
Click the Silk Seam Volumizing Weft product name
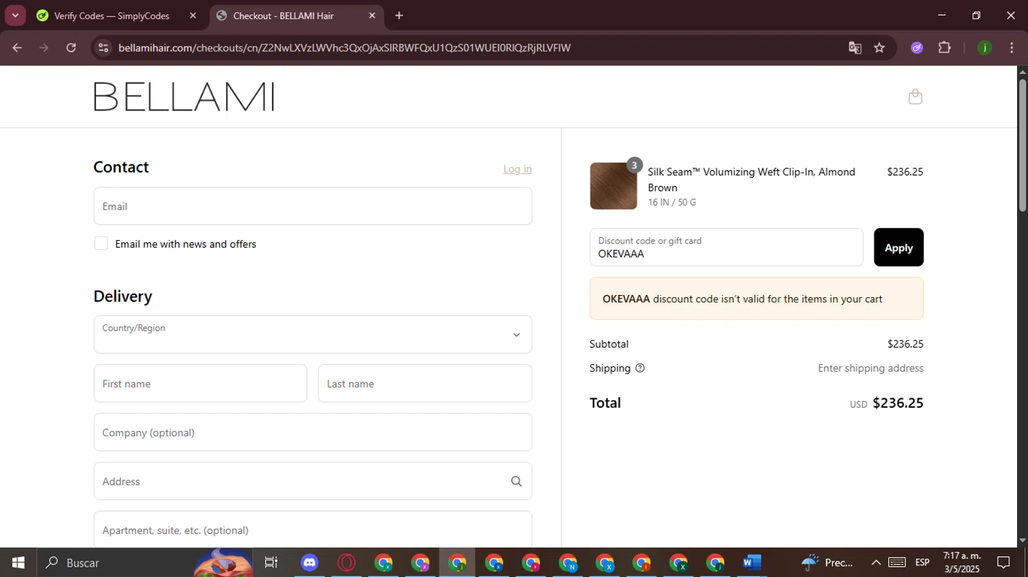click(751, 179)
